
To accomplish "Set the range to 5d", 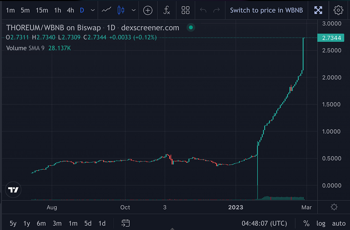I will click(88, 223).
